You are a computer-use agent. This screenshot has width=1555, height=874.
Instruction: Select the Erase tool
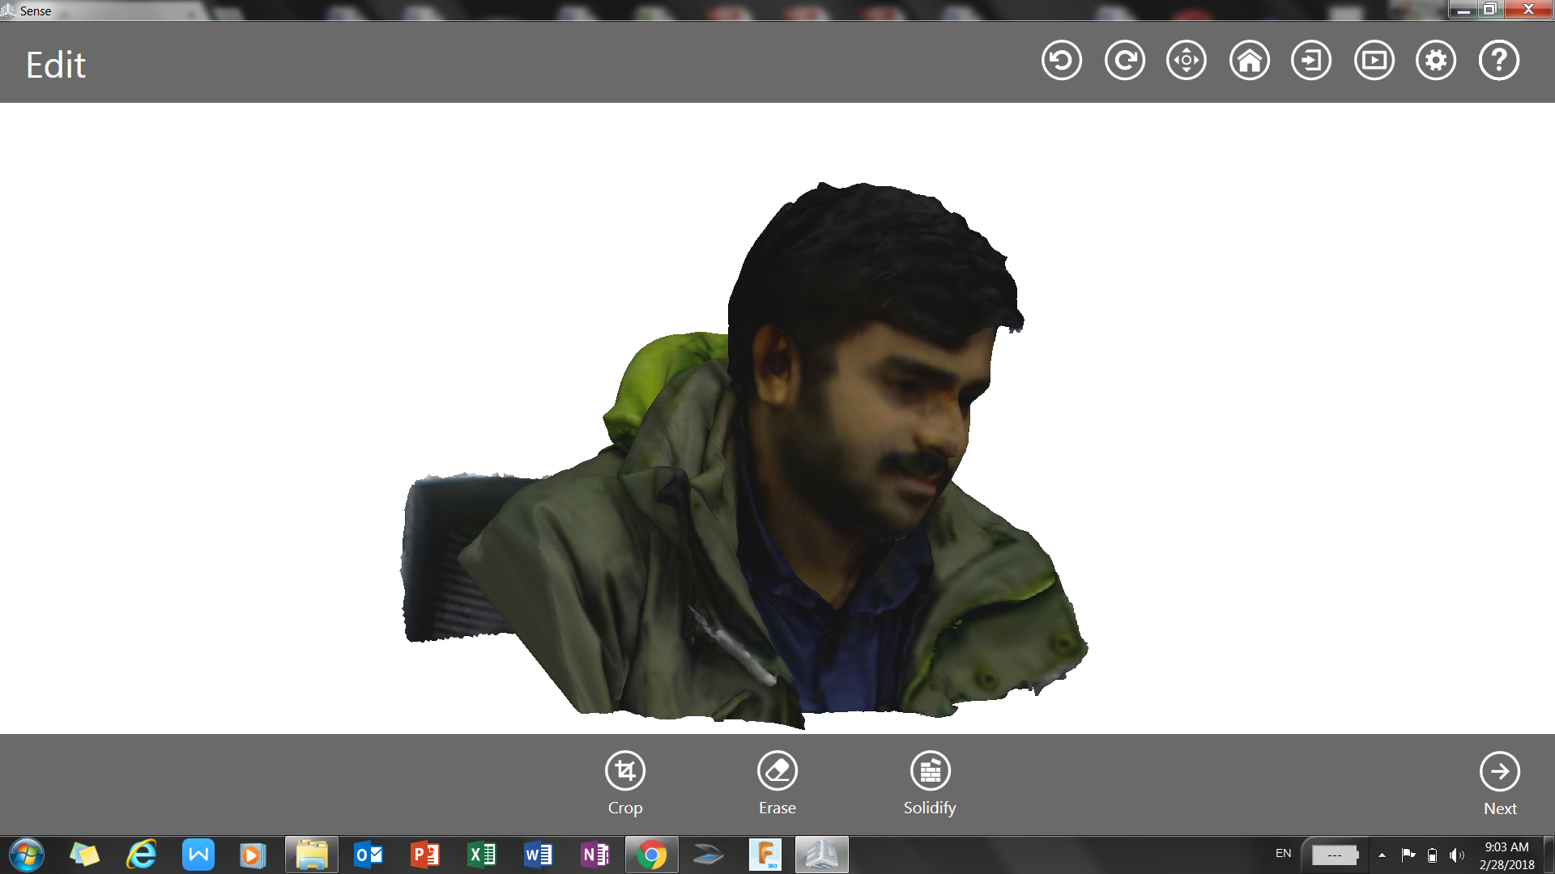[777, 783]
